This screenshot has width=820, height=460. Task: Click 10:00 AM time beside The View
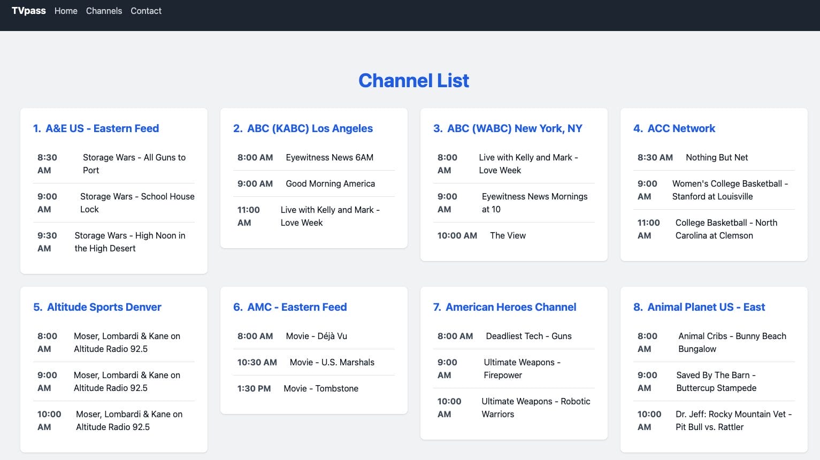[x=457, y=235]
